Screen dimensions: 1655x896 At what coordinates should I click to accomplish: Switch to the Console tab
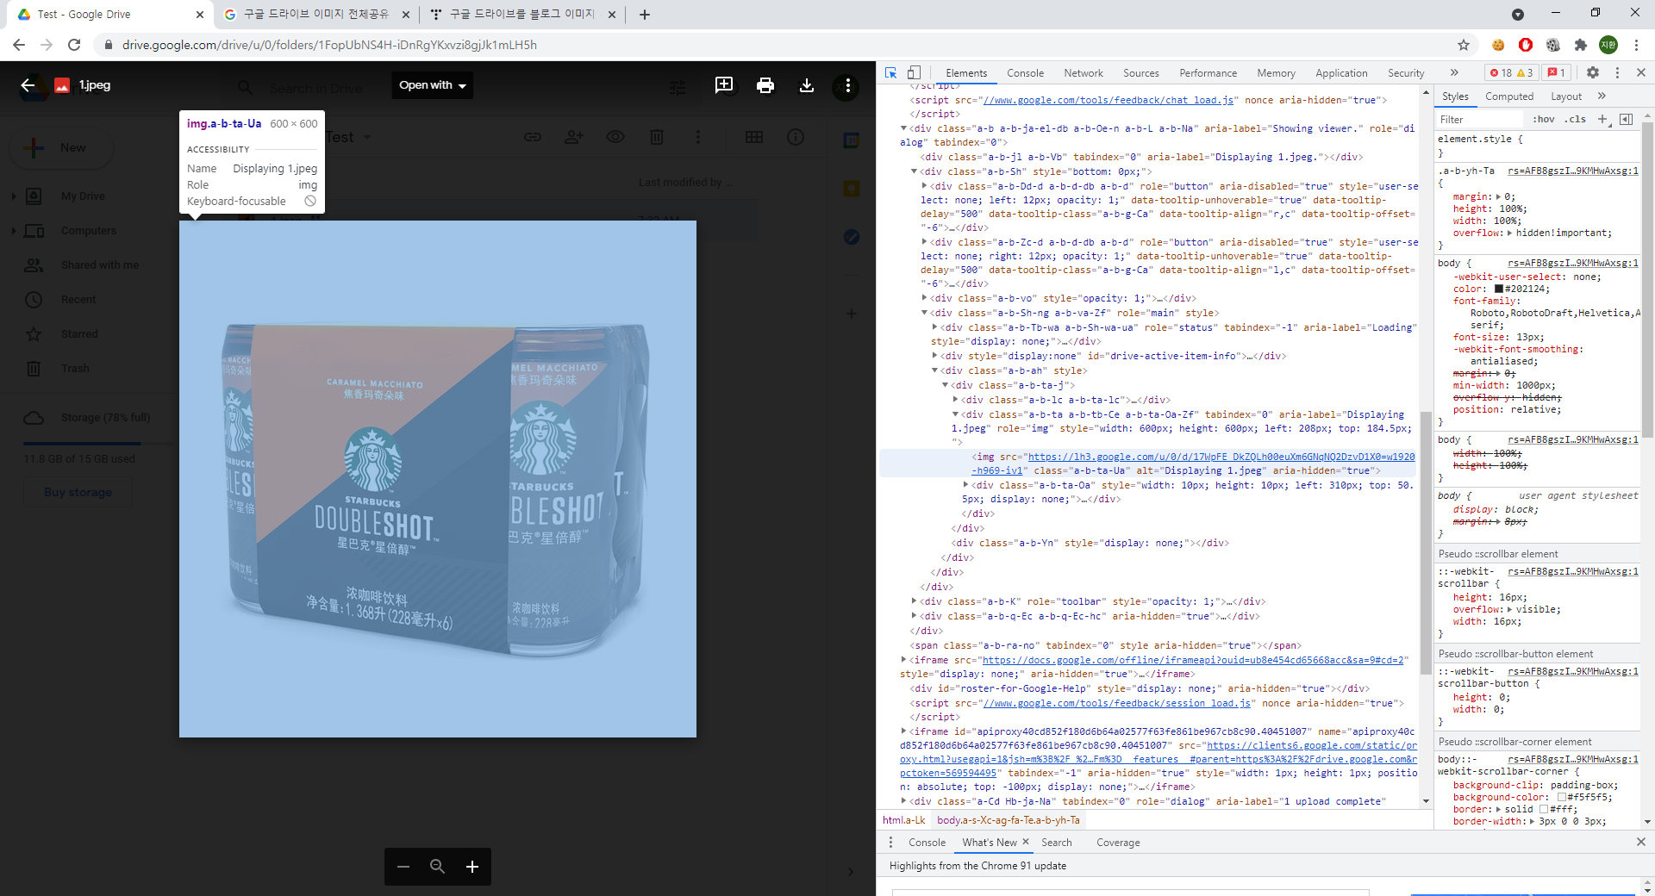[x=1025, y=73]
